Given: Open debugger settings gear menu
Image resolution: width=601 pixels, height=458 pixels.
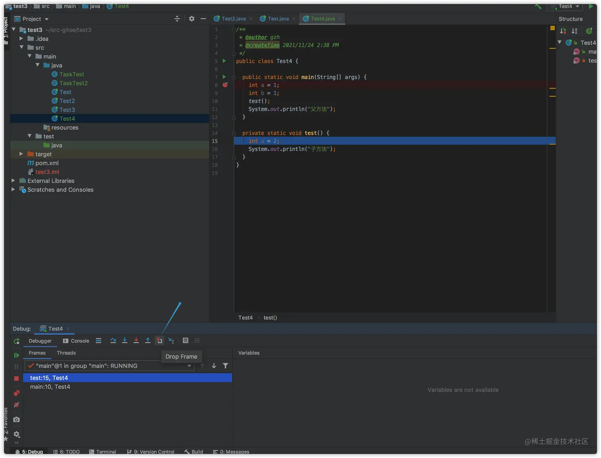Looking at the screenshot, I should 16,434.
